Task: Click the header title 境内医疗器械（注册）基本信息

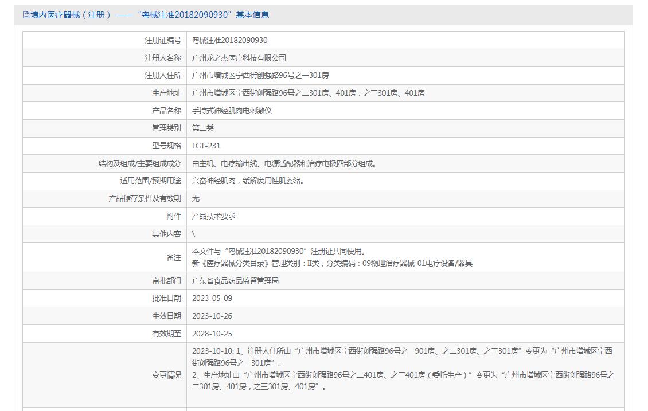Action: (x=149, y=15)
